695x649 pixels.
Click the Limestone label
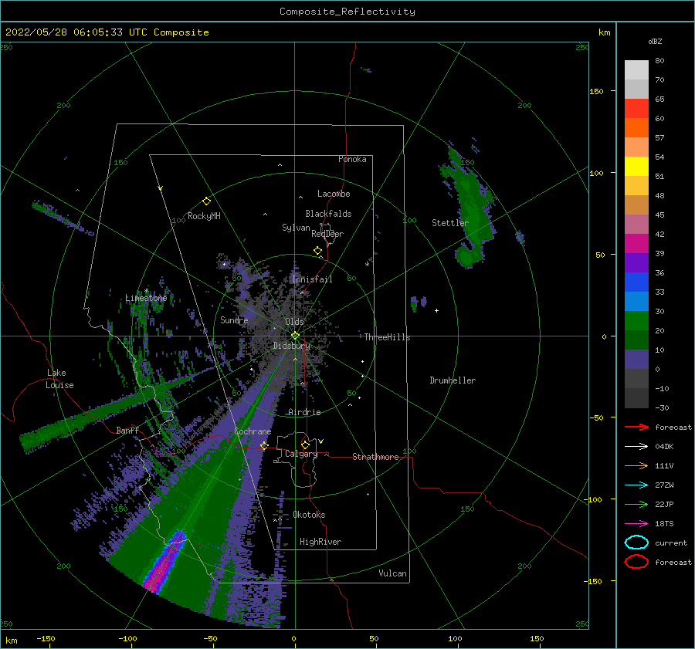146,298
